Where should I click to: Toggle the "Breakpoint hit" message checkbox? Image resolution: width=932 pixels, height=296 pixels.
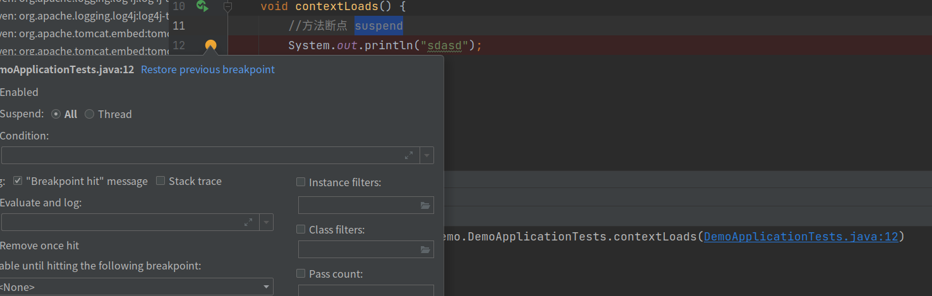[x=18, y=181]
